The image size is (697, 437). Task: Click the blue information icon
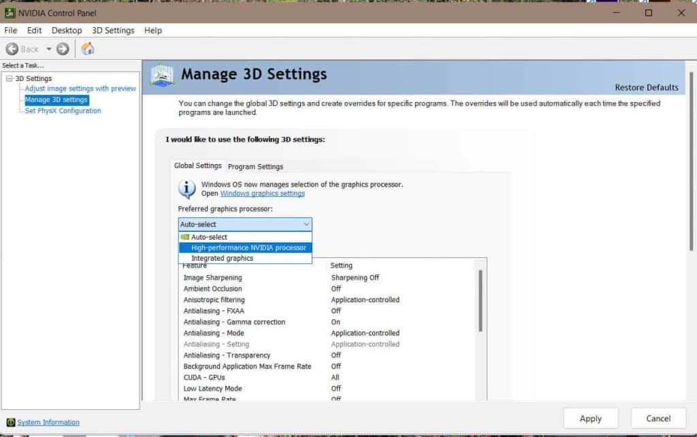click(187, 189)
